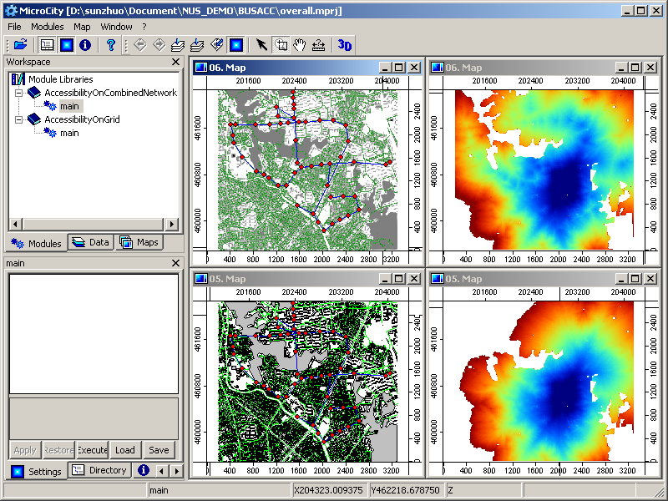
Task: Toggle the workspace panel toolbar icon
Action: click(48, 45)
